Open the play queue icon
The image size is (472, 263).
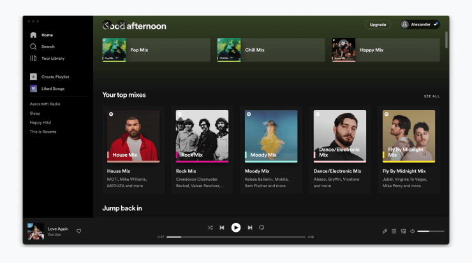click(394, 231)
